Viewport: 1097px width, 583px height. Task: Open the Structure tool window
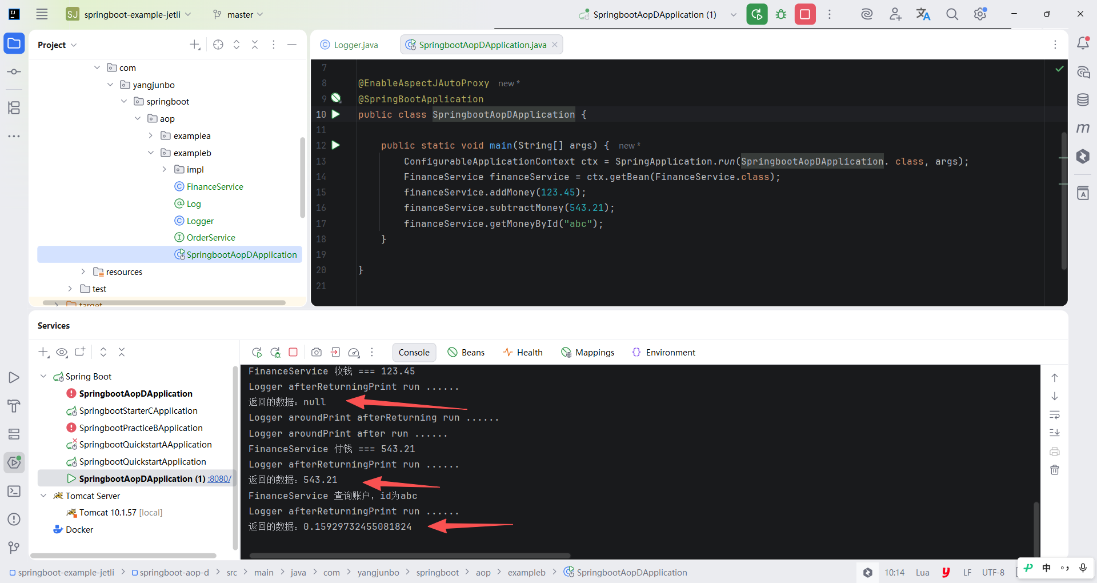pos(14,107)
